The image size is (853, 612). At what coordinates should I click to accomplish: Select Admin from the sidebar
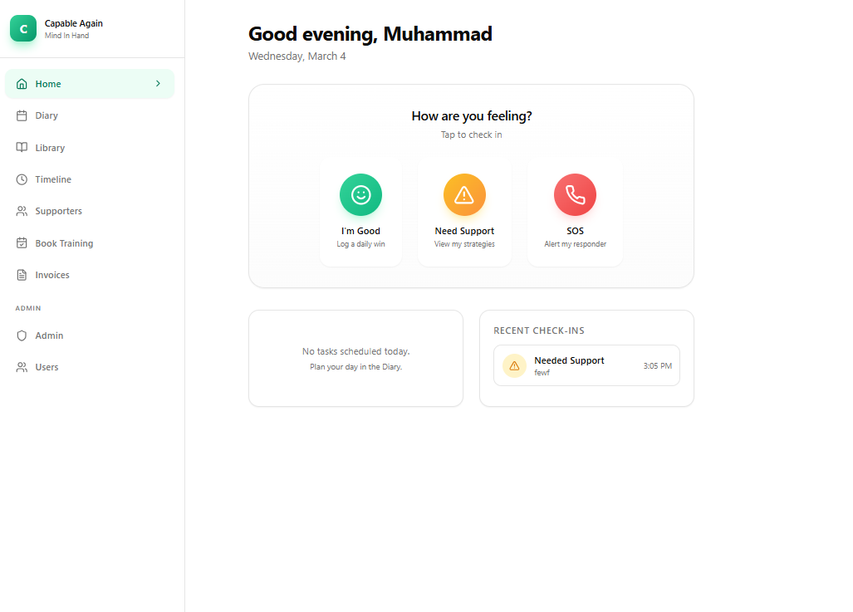click(48, 335)
